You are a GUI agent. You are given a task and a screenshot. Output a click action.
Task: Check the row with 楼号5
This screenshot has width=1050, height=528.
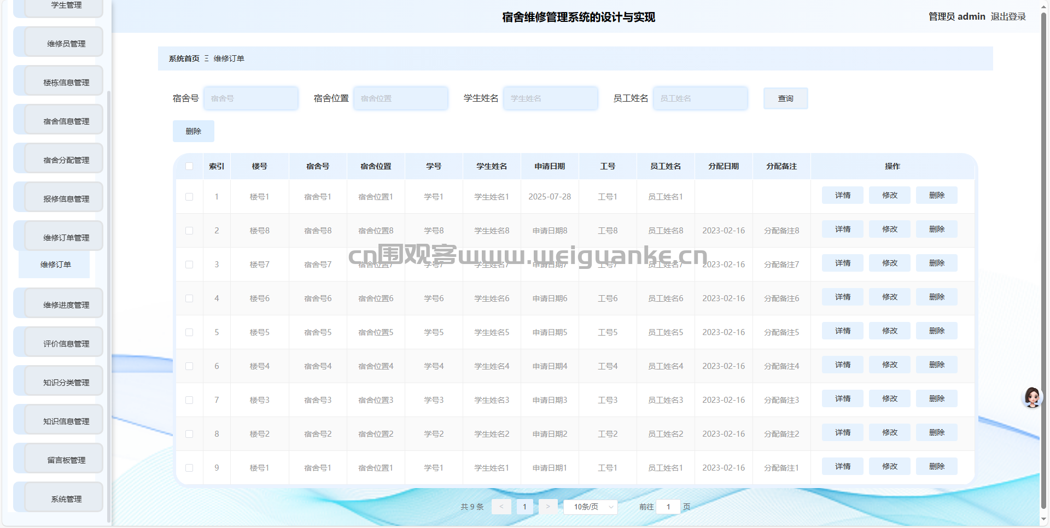pyautogui.click(x=189, y=332)
